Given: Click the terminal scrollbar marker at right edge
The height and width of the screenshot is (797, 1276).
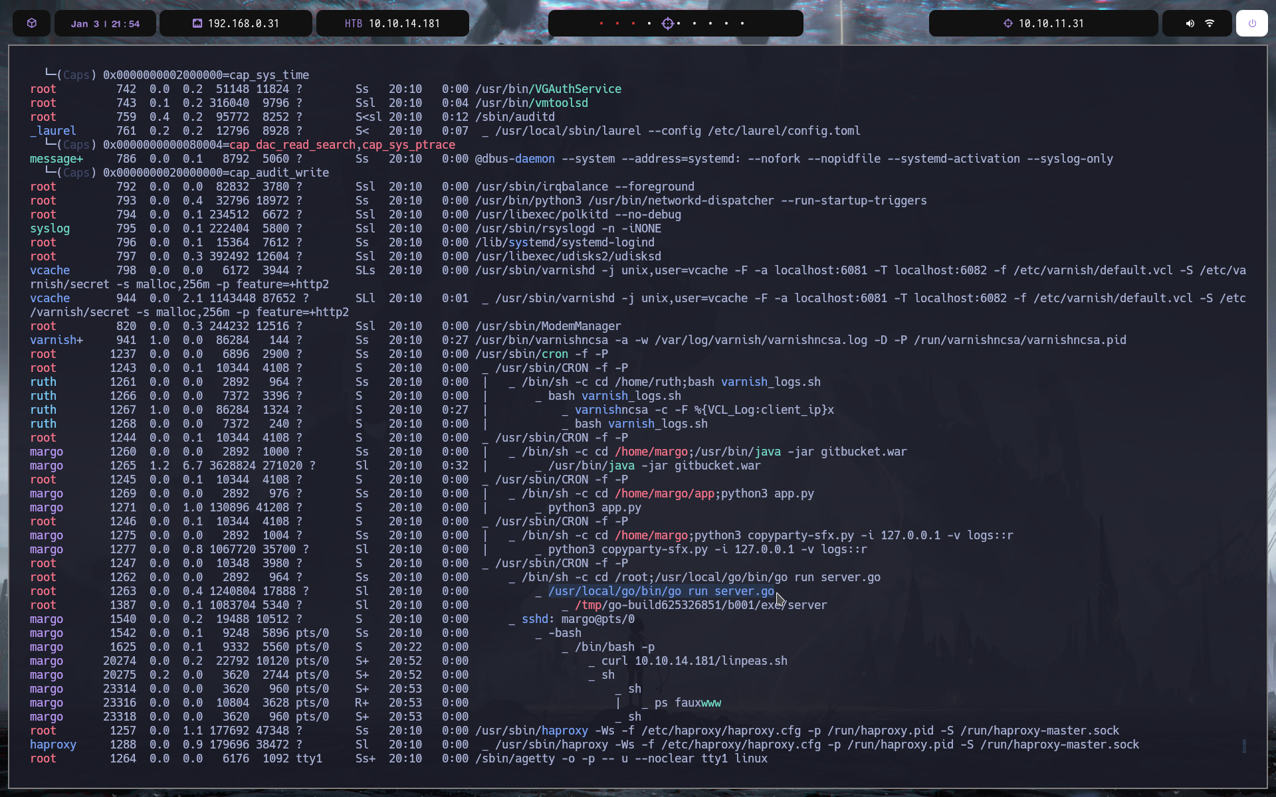Looking at the screenshot, I should [x=1244, y=746].
